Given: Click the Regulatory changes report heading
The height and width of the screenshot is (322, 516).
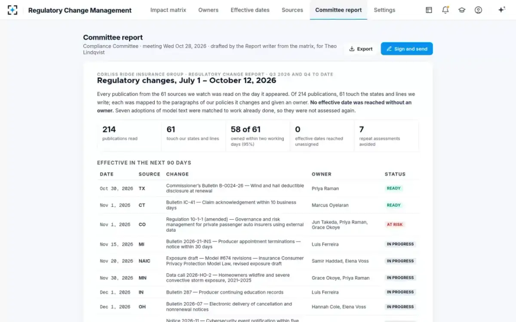Looking at the screenshot, I should (x=187, y=80).
